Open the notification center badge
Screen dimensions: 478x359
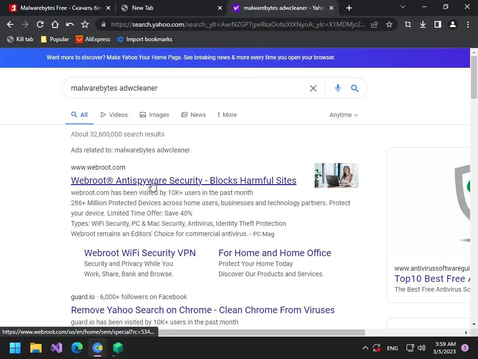[x=465, y=348]
